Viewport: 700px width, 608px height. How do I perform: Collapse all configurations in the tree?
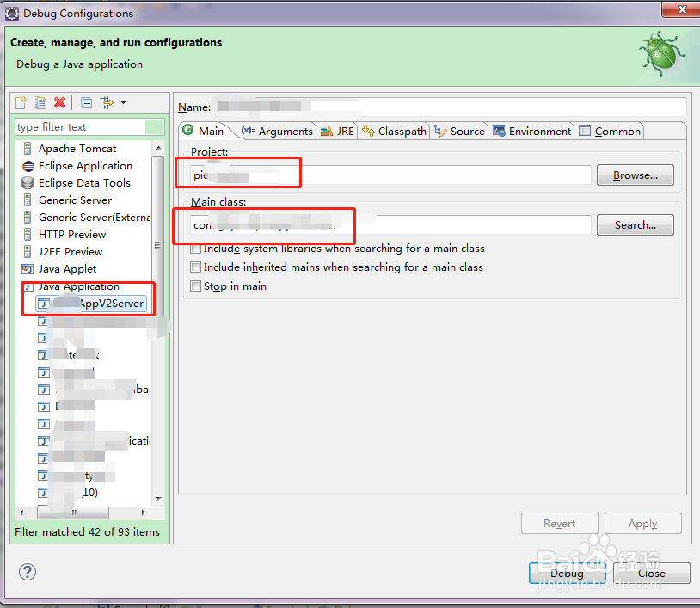click(x=87, y=102)
